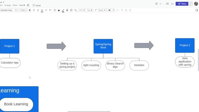
Task: Open the document title dropdown arrow
Action: 3,2
